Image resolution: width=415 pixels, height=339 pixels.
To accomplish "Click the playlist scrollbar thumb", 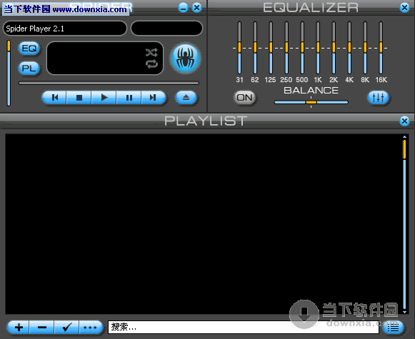I will point(404,149).
